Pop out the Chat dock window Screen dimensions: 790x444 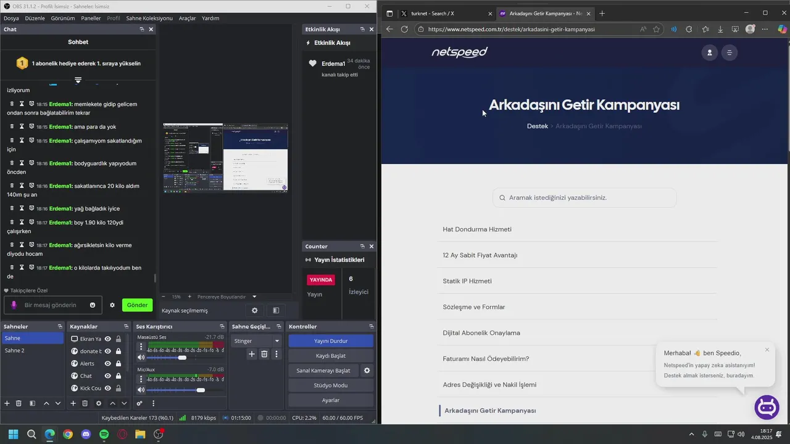[x=142, y=29]
